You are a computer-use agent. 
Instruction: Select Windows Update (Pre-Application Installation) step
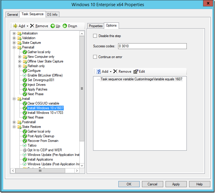(54, 155)
